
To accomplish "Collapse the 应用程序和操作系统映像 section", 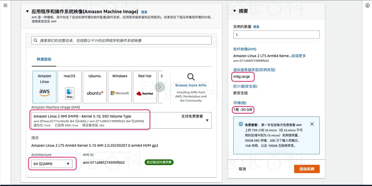I will coord(28,12).
